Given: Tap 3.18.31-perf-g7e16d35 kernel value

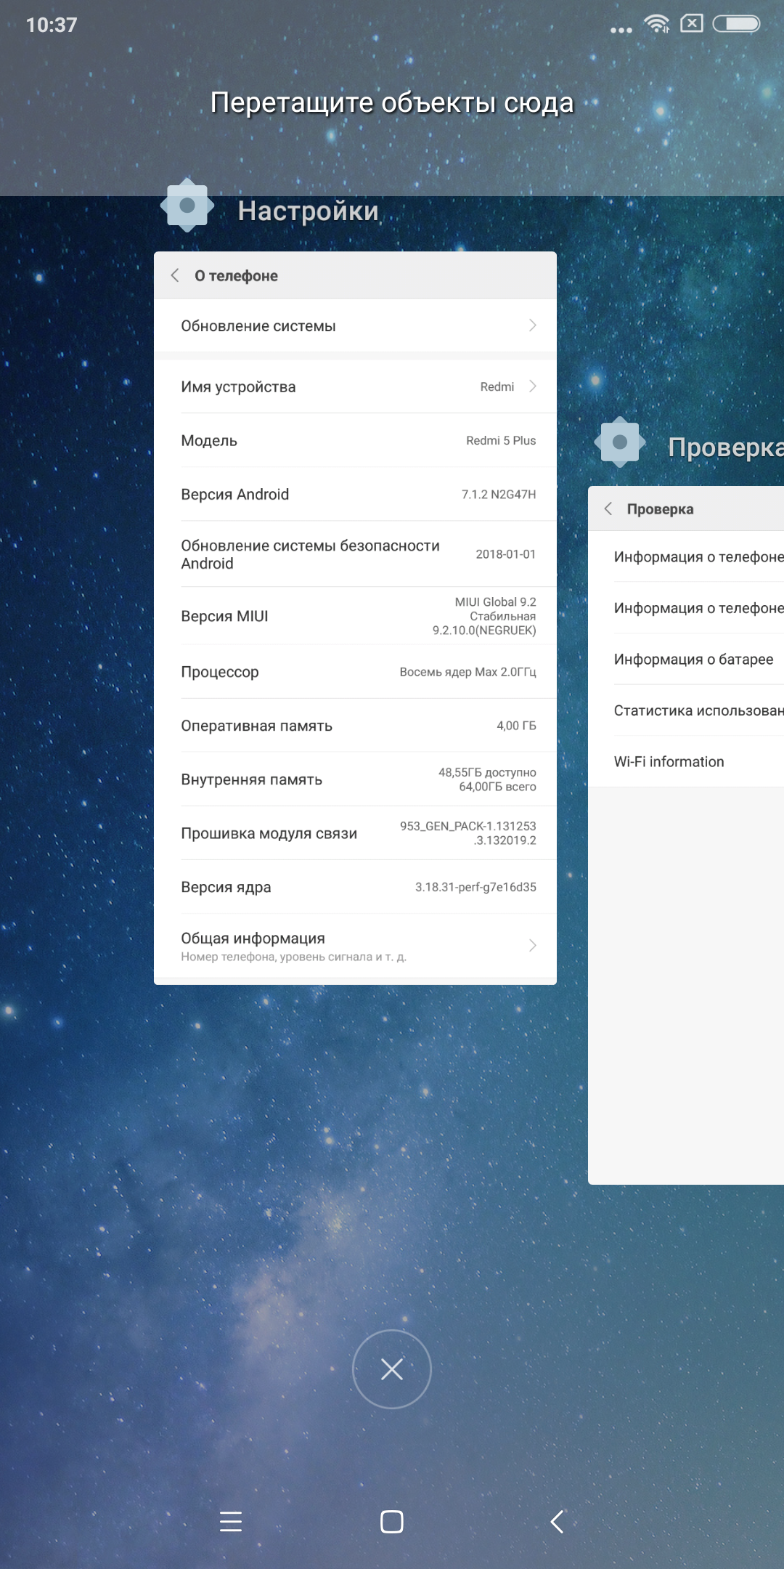Looking at the screenshot, I should click(475, 887).
